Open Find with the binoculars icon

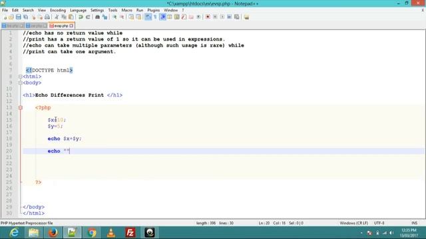tap(97, 17)
